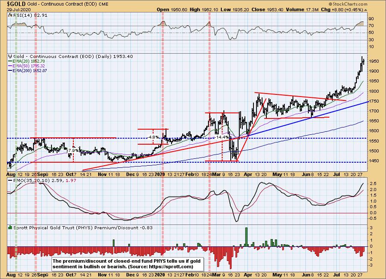Click the green up arrow beside Chg
This screenshot has height=279, width=386.
[x=365, y=10]
